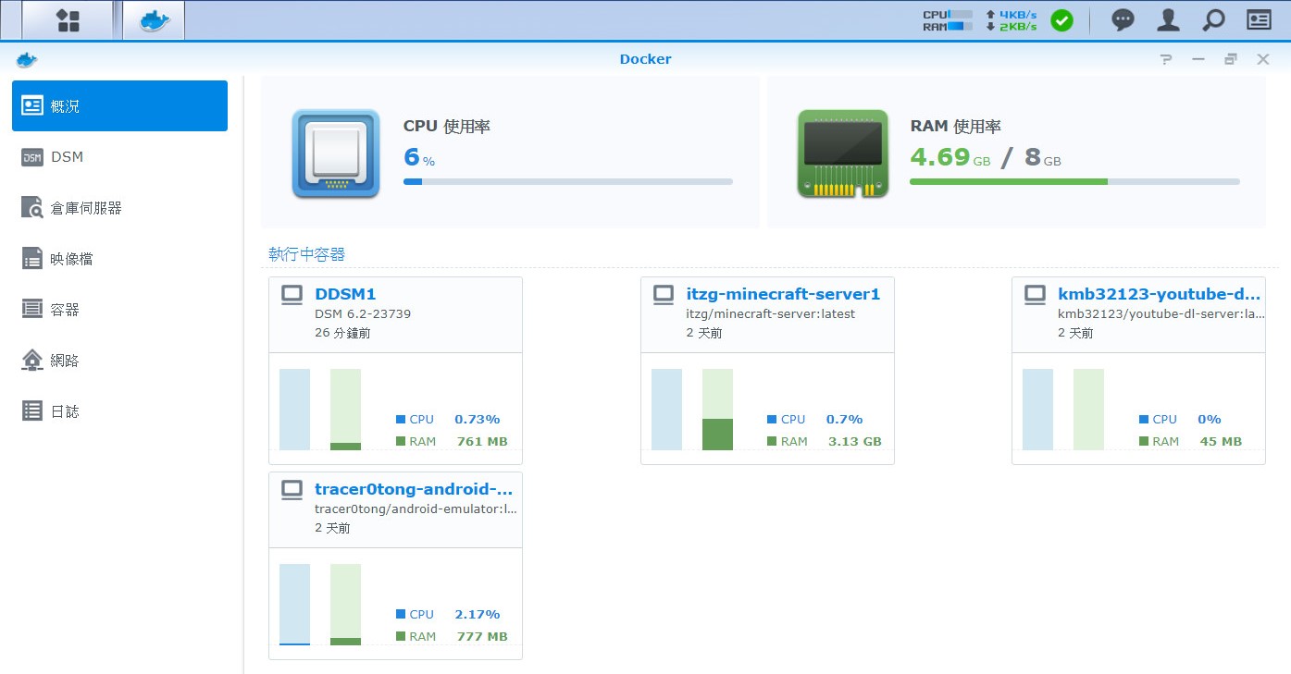Click the CPU/RAM resource monitor indicator

[948, 20]
